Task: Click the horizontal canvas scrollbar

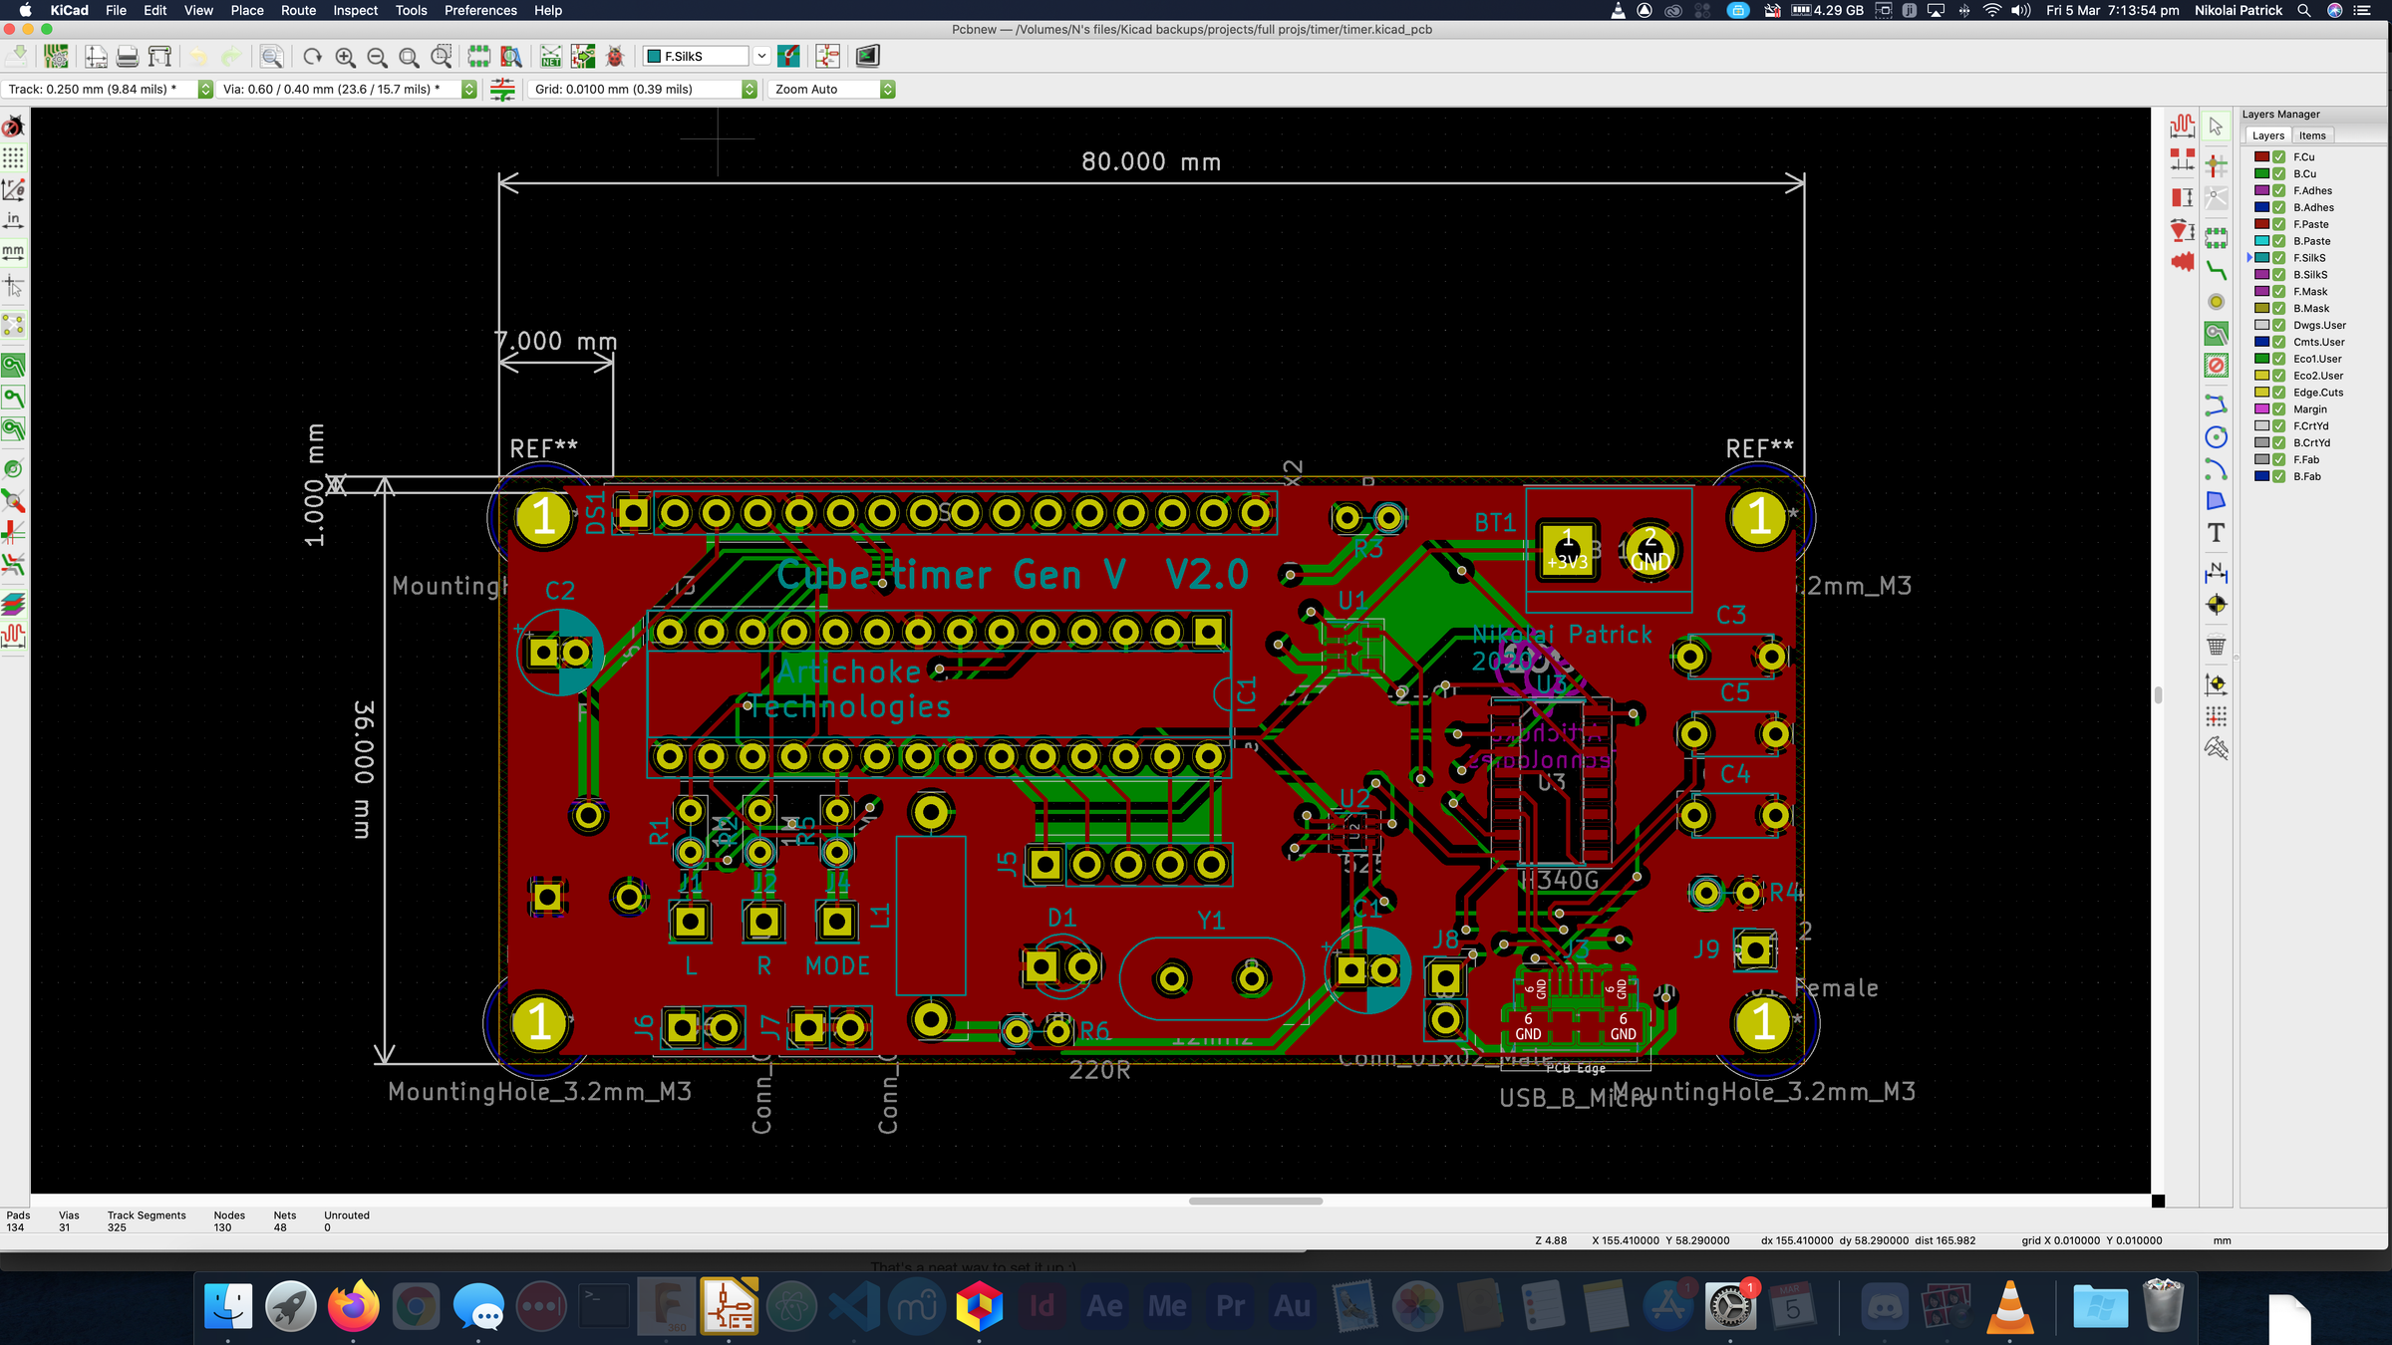Action: 1255,1201
